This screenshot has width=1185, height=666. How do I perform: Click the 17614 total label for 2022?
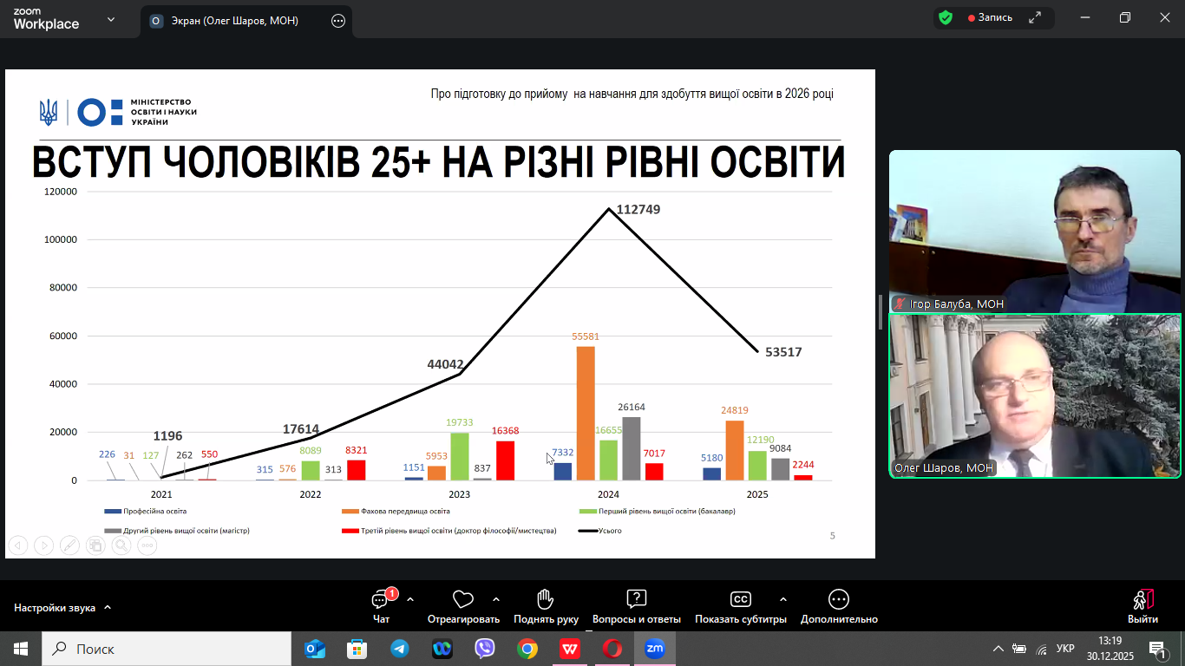[302, 428]
